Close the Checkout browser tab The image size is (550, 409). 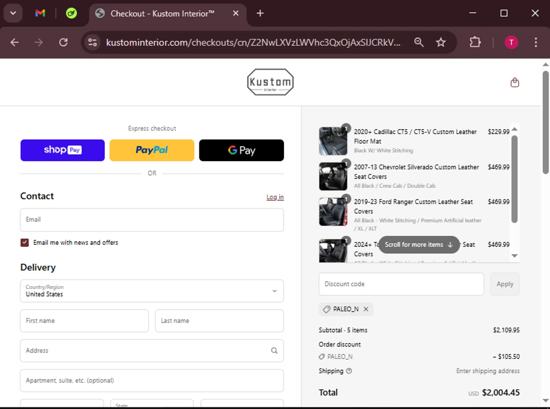point(236,13)
